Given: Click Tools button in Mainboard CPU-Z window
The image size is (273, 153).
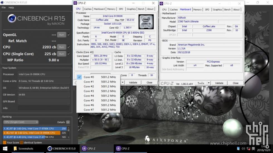Looking at the screenshot, I should coord(201,83).
